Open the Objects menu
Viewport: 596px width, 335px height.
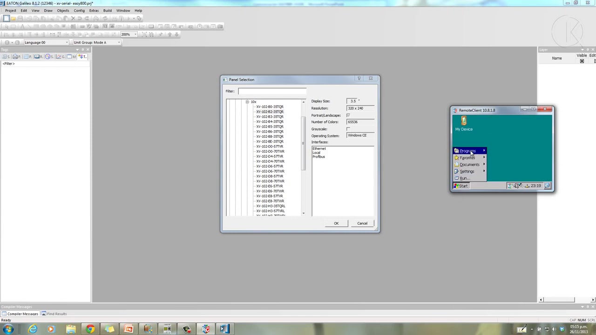click(x=63, y=10)
